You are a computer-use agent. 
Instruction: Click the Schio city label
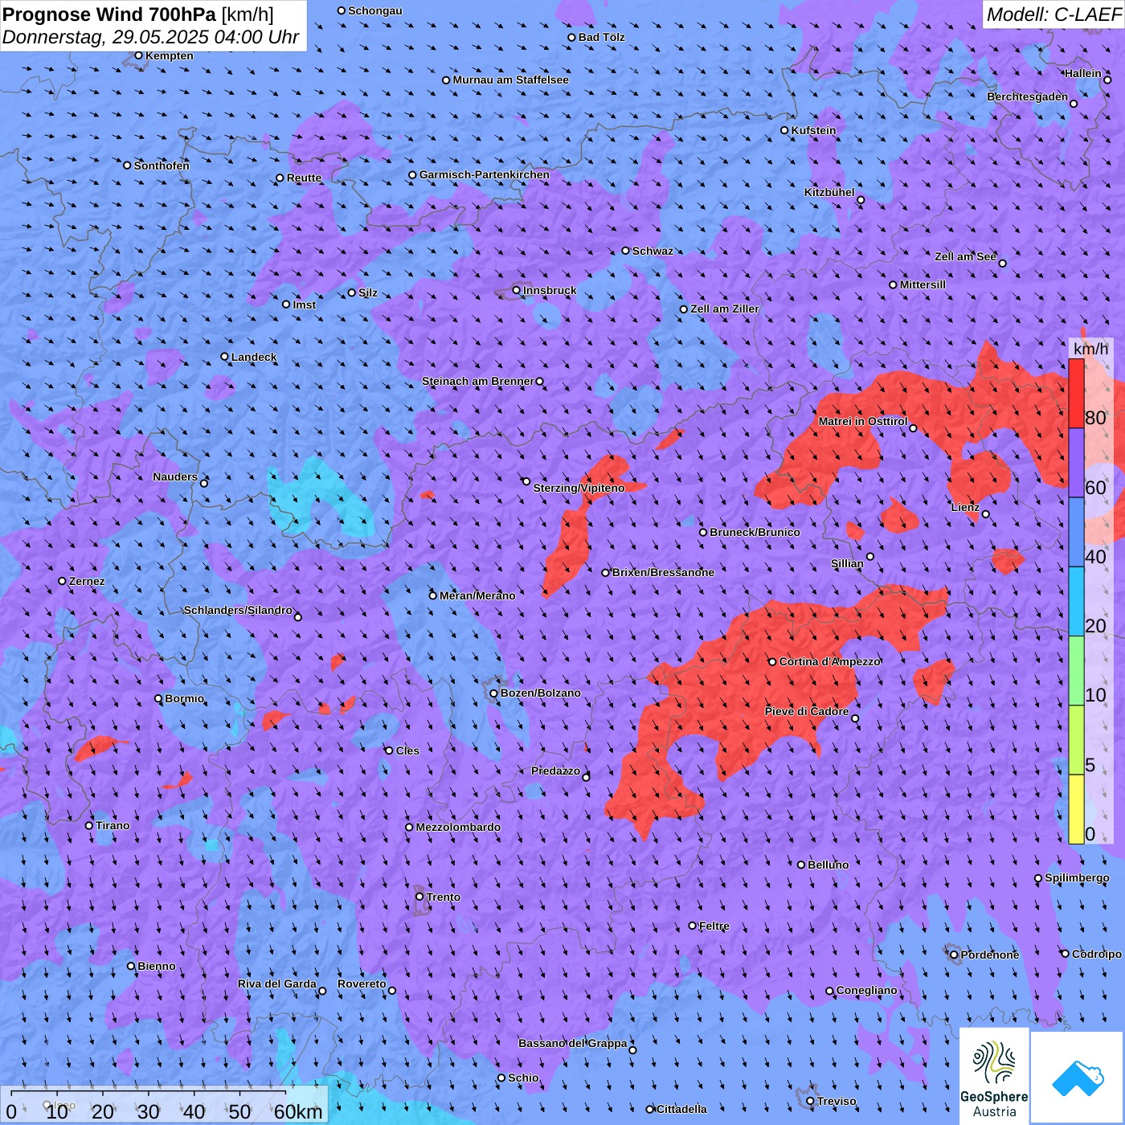point(523,1078)
